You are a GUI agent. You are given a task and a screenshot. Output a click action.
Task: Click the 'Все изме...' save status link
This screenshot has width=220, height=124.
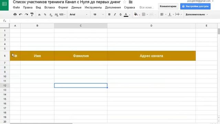[x=147, y=8]
